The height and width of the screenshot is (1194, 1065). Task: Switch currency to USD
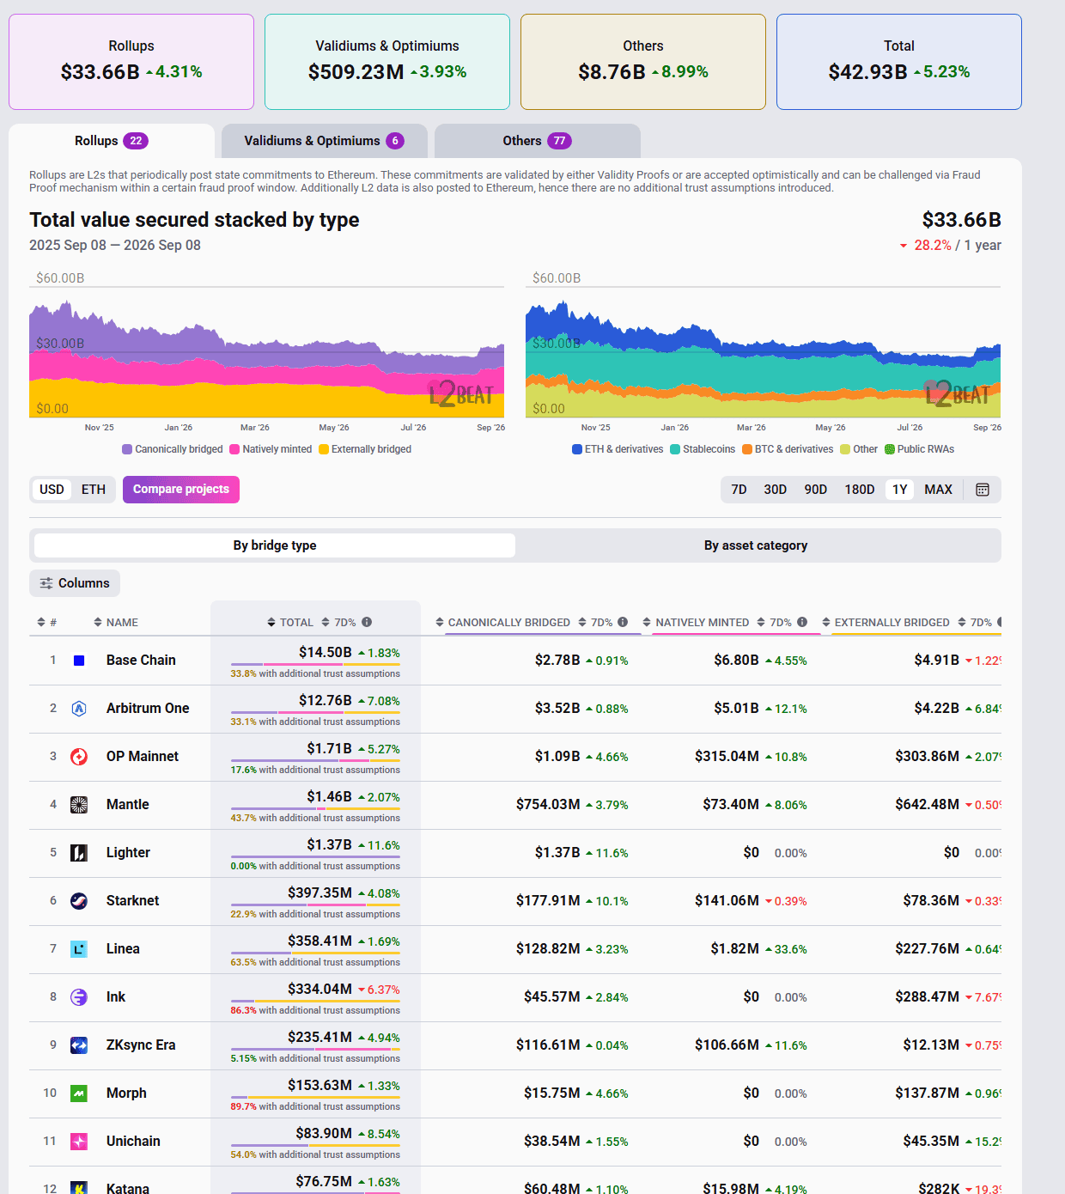point(52,490)
